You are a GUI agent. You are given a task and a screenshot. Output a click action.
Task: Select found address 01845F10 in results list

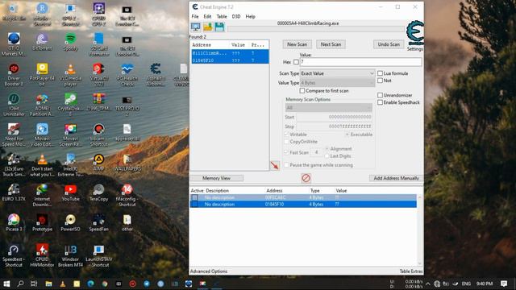click(230, 60)
